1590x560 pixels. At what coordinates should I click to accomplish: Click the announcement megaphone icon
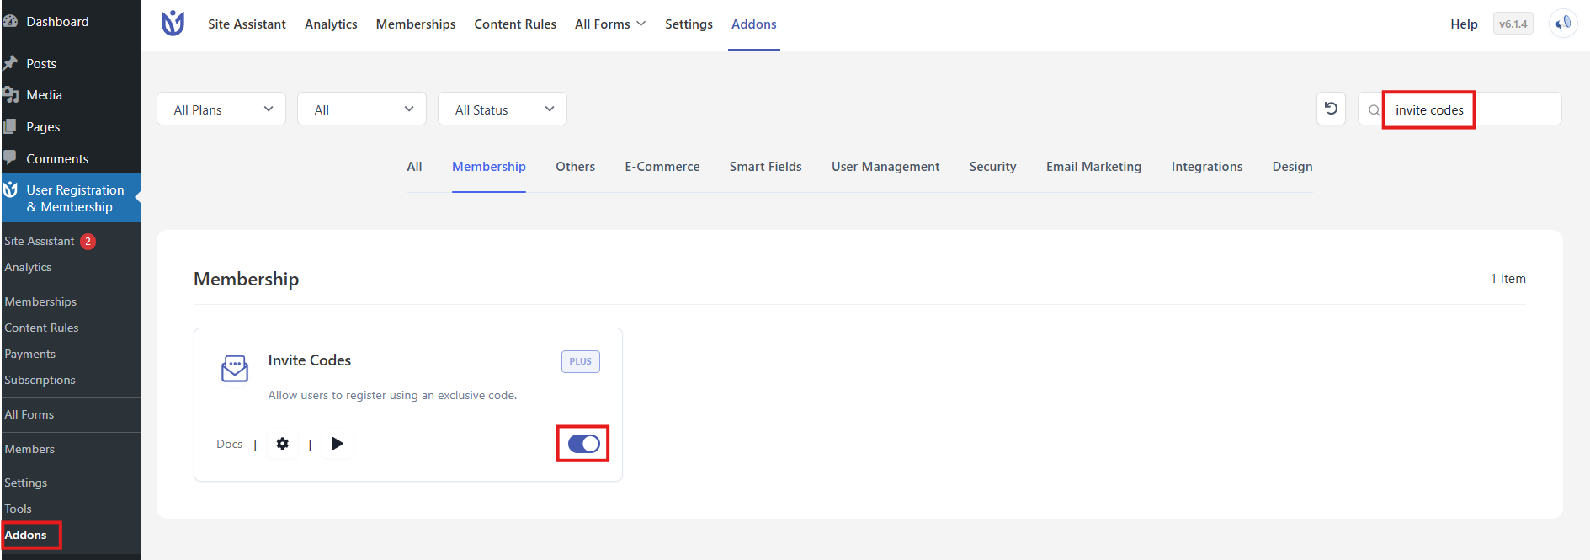tap(1563, 24)
